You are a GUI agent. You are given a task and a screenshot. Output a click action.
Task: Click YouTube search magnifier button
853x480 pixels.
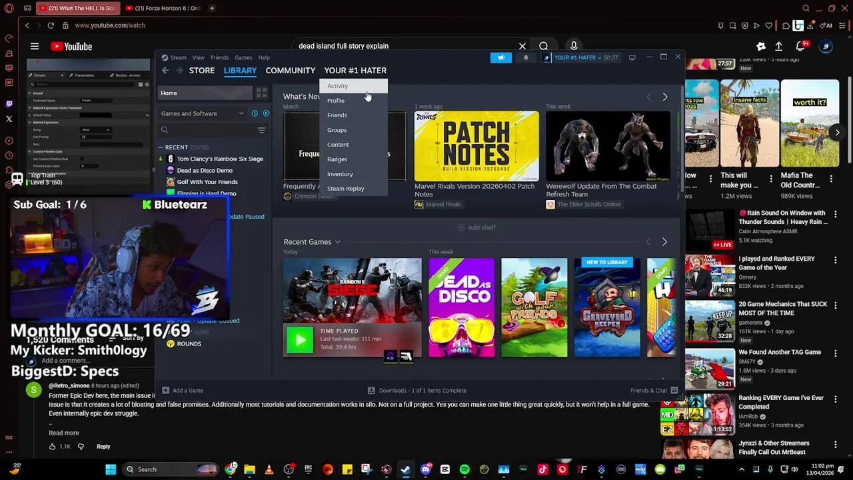pyautogui.click(x=544, y=46)
